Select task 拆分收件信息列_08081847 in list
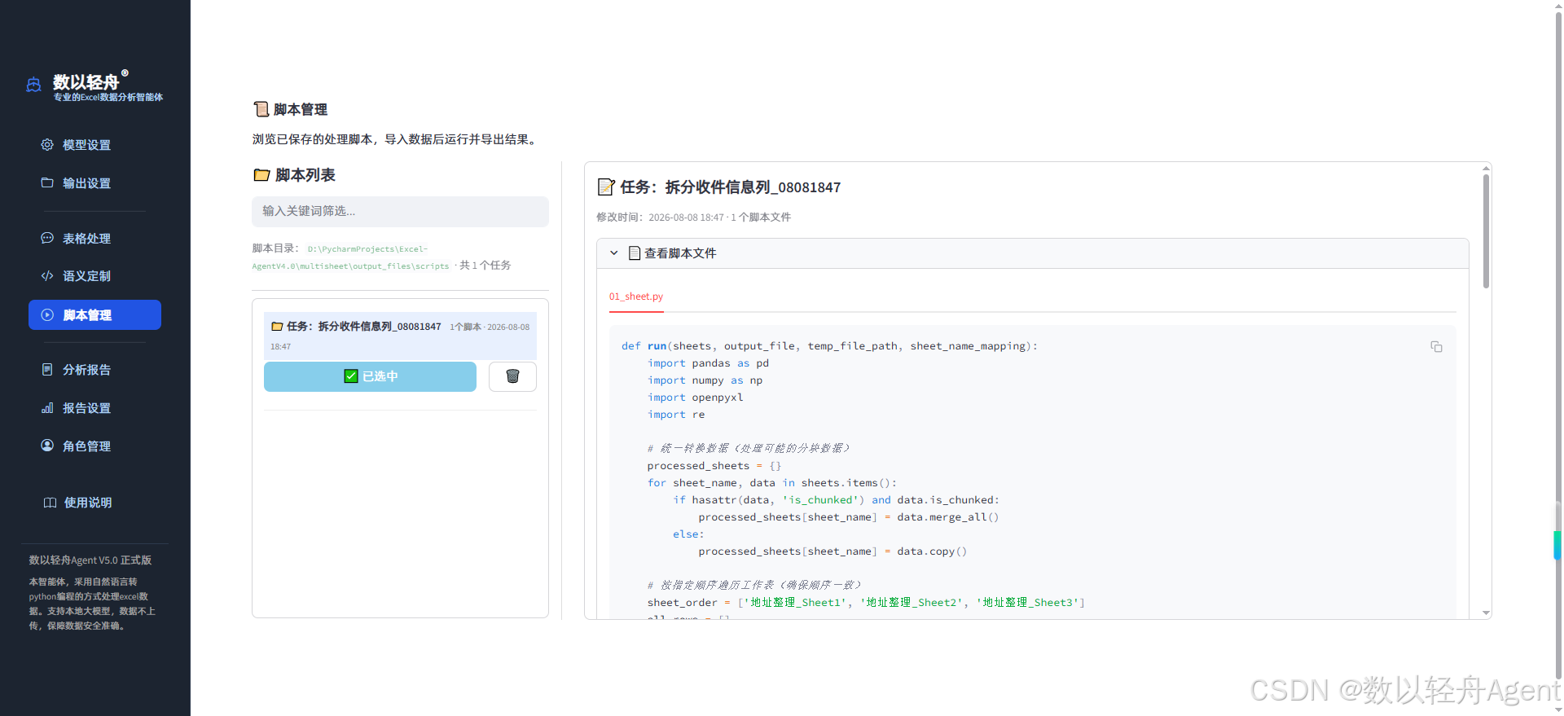The image size is (1564, 716). pos(400,336)
